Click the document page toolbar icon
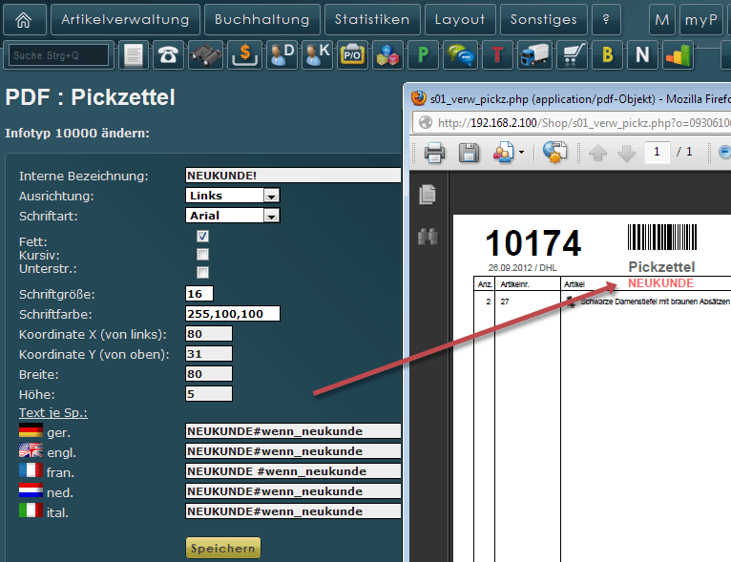Image resolution: width=731 pixels, height=562 pixels. 134,55
